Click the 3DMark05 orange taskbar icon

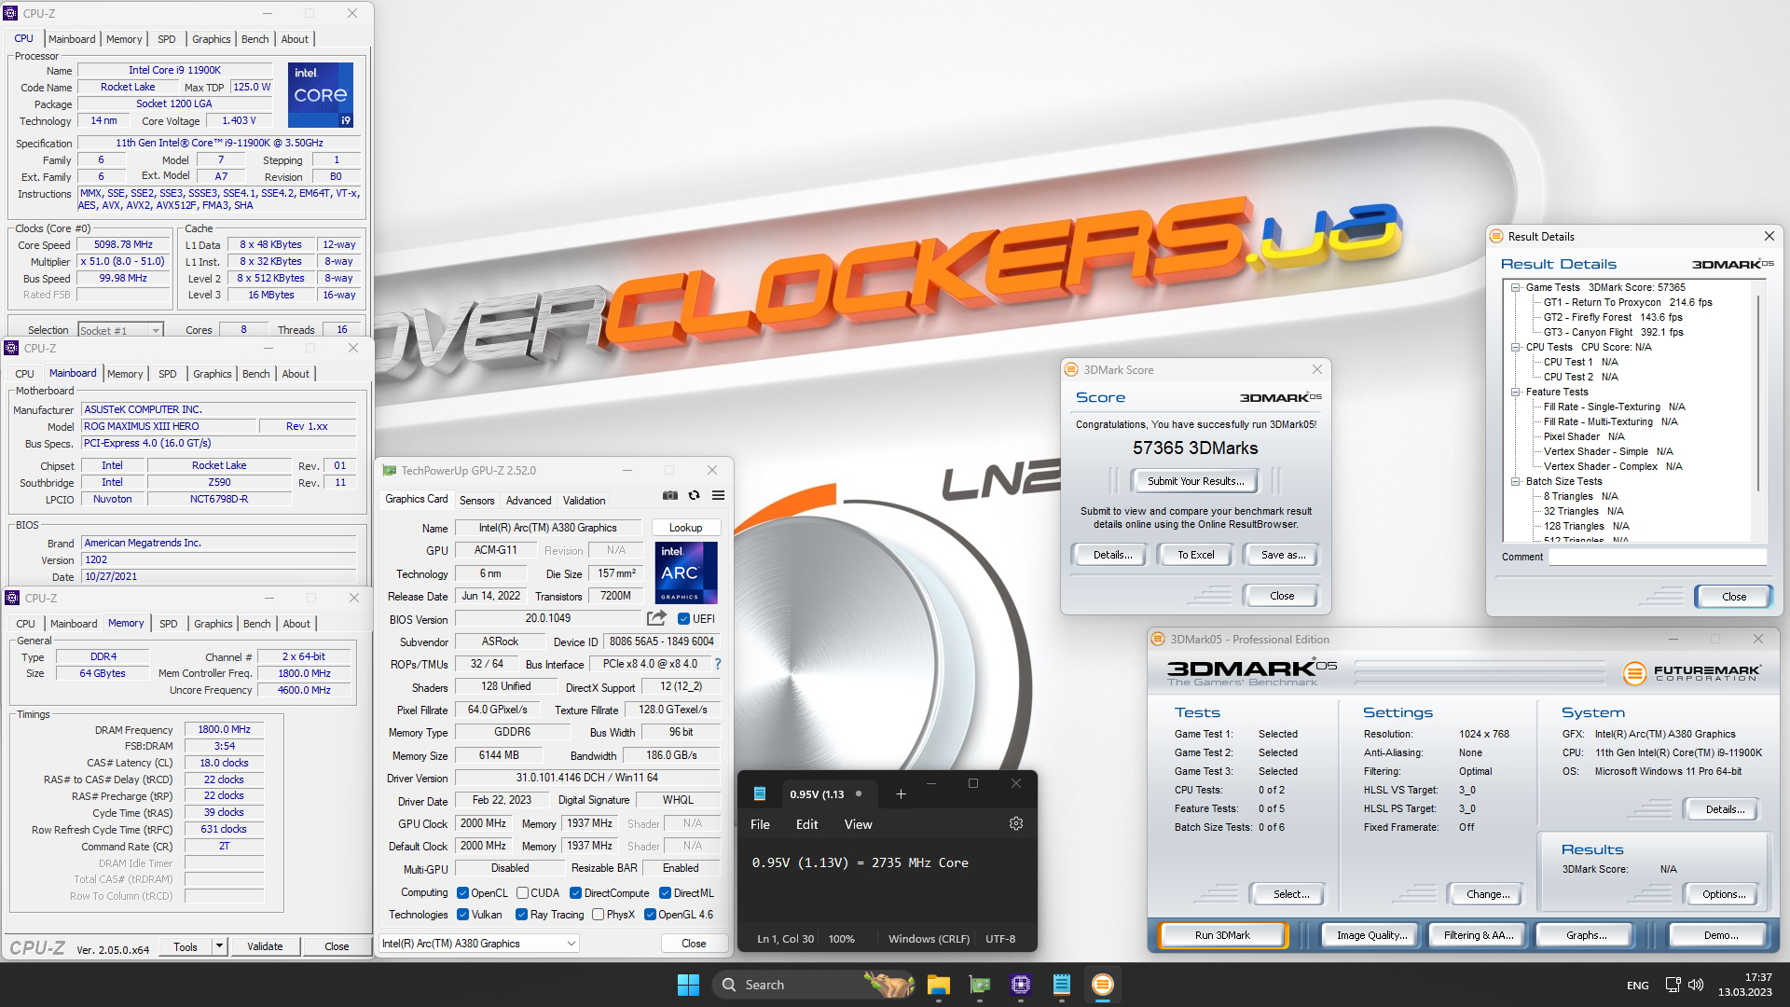tap(1102, 985)
